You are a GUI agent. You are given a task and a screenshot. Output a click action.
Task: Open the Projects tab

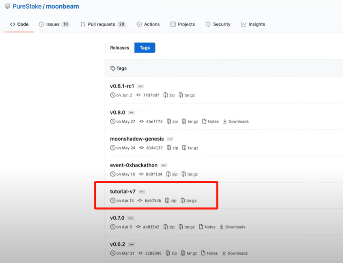point(182,24)
